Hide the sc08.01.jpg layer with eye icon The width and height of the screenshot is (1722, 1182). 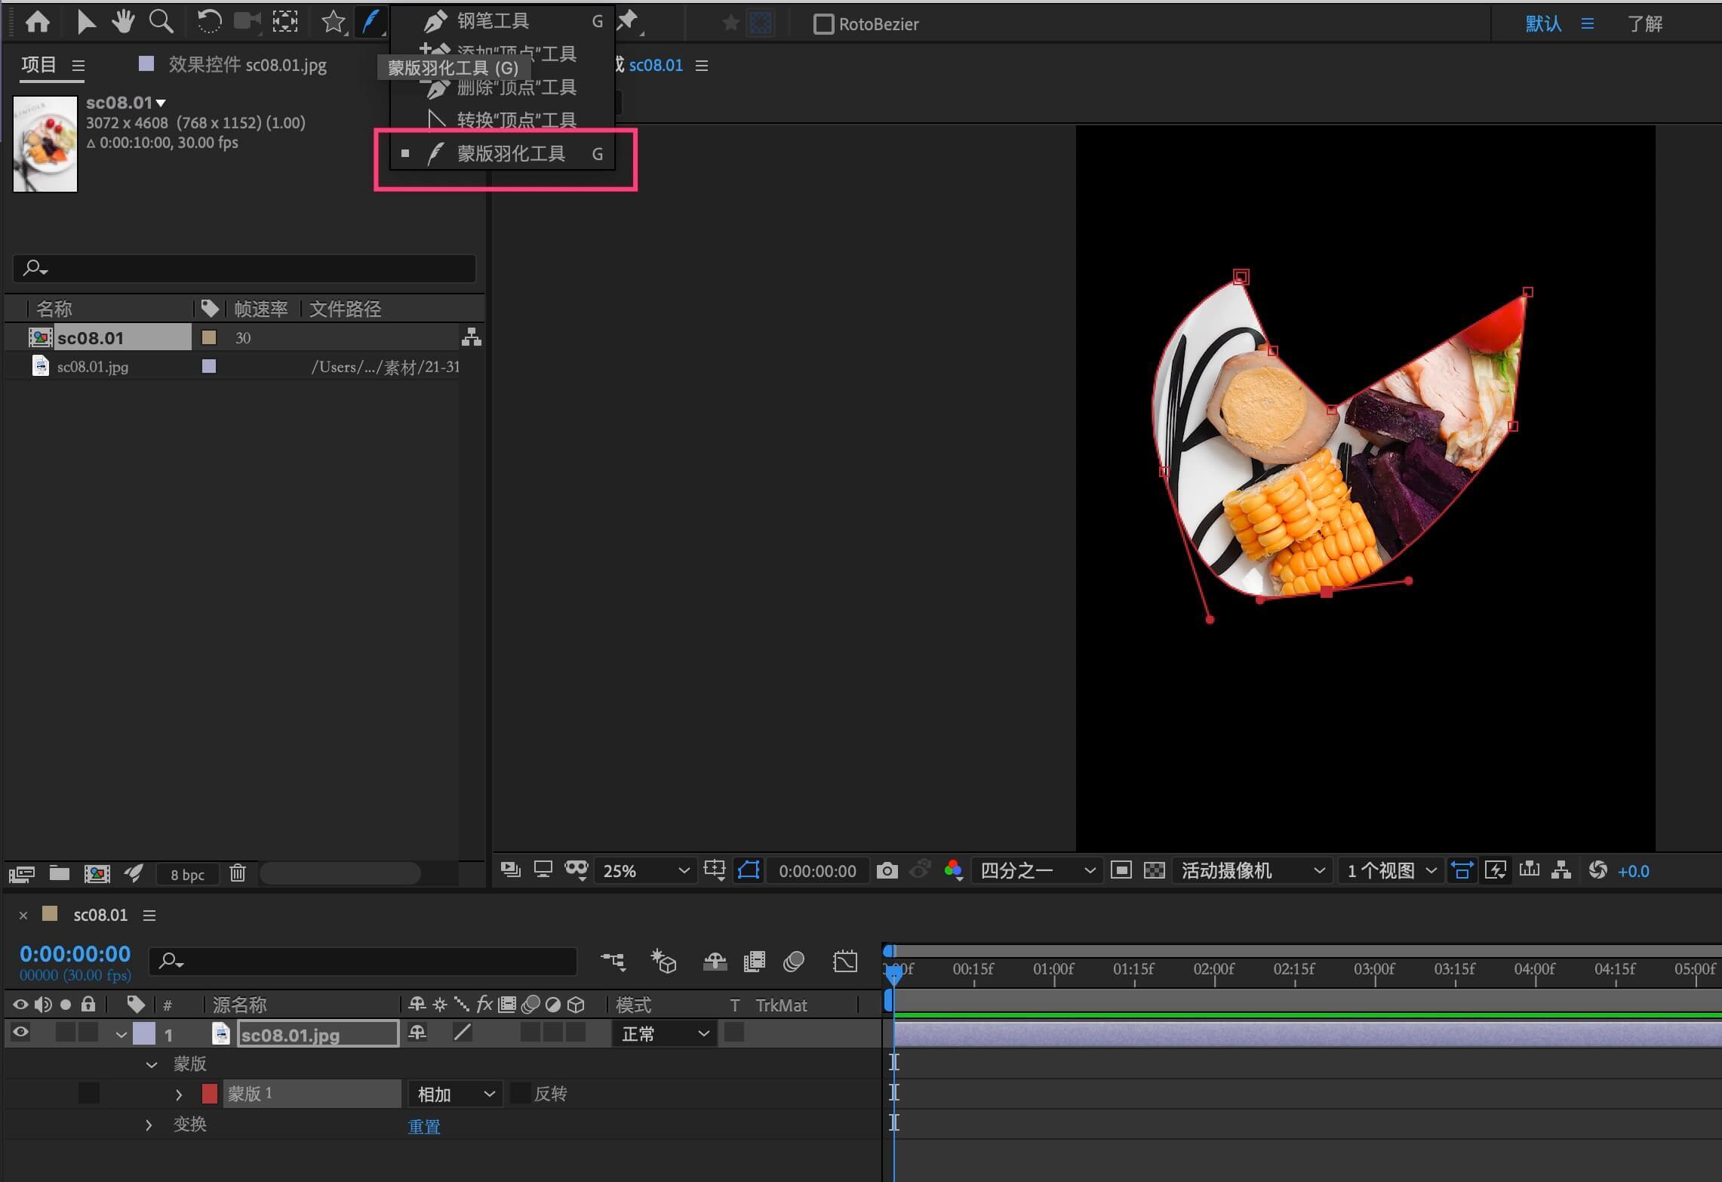20,1033
